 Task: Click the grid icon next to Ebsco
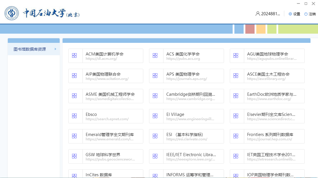[74, 116]
